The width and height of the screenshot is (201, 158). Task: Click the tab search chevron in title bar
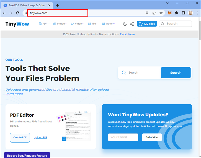click(x=167, y=3)
